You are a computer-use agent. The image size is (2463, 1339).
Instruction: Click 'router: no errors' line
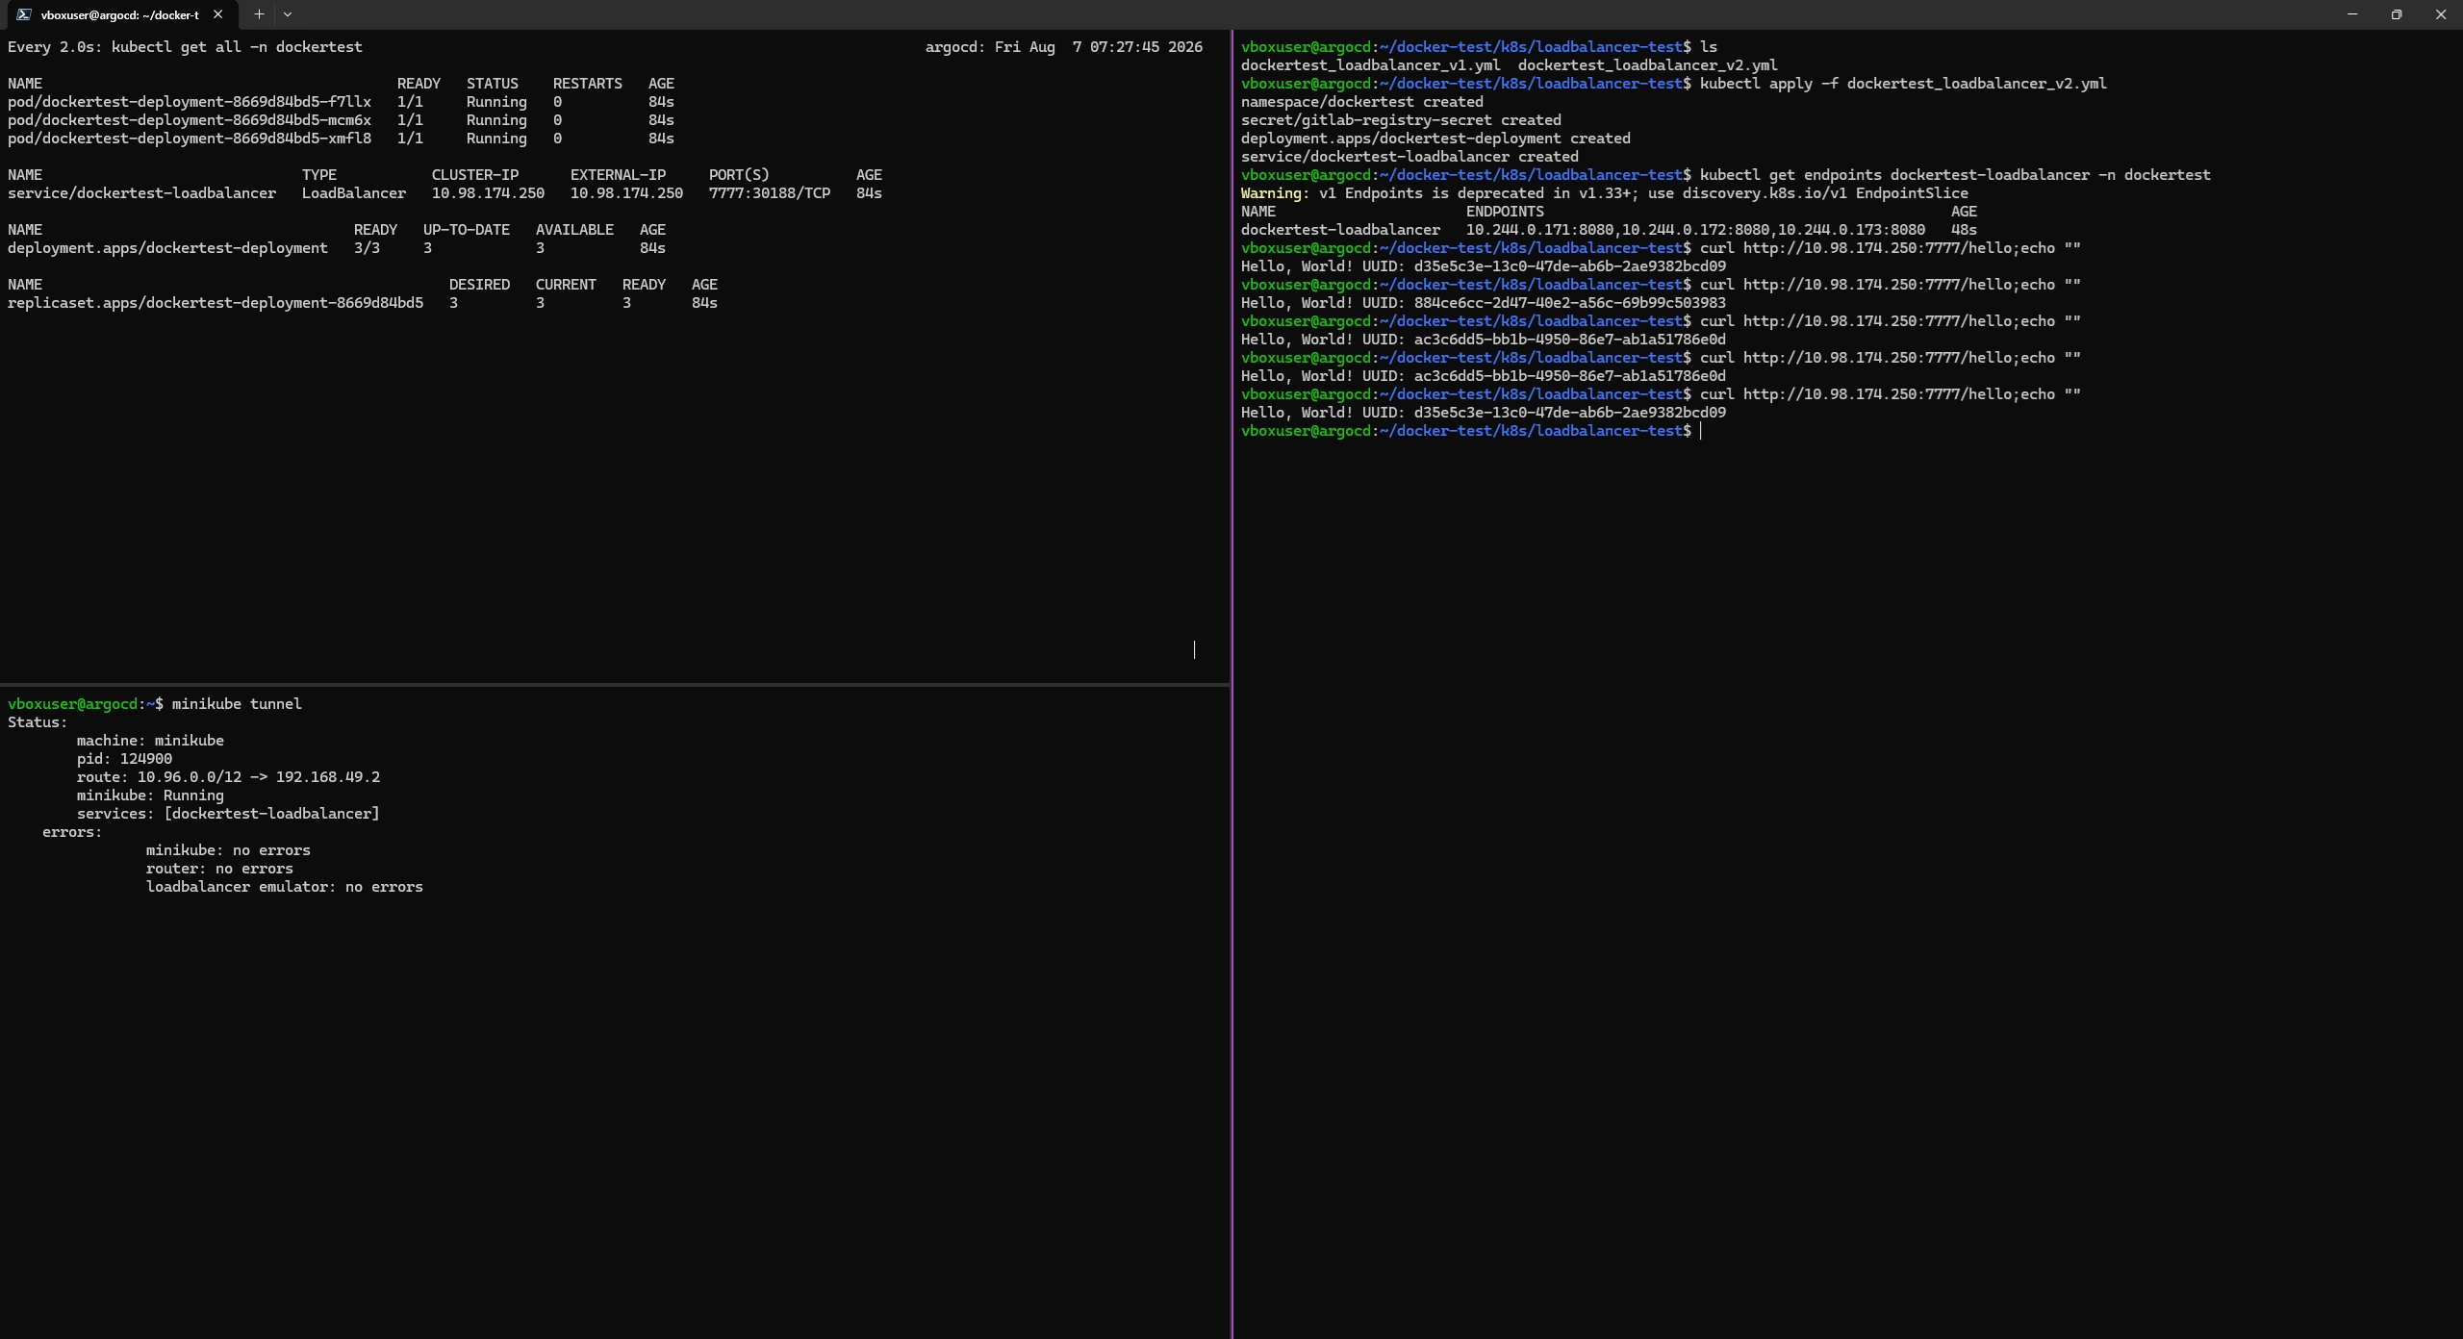(219, 869)
